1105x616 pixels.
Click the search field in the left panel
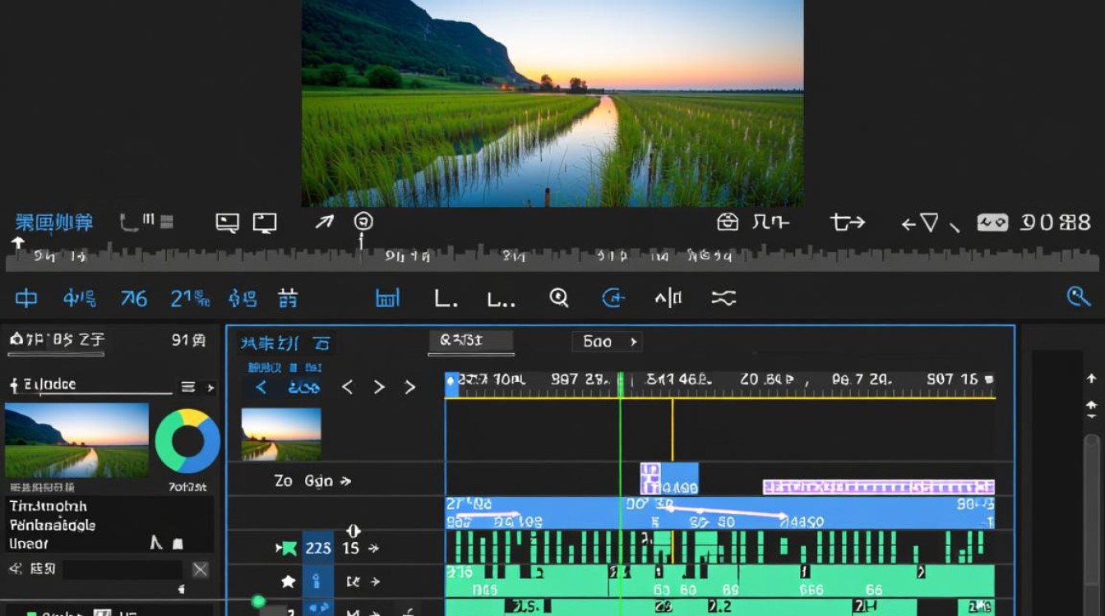[123, 569]
